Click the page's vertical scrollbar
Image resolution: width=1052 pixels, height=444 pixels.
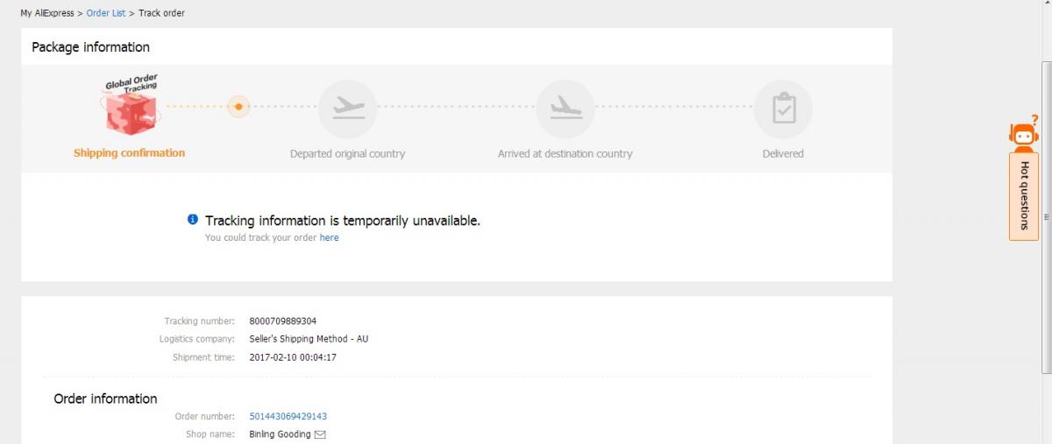[1046, 219]
